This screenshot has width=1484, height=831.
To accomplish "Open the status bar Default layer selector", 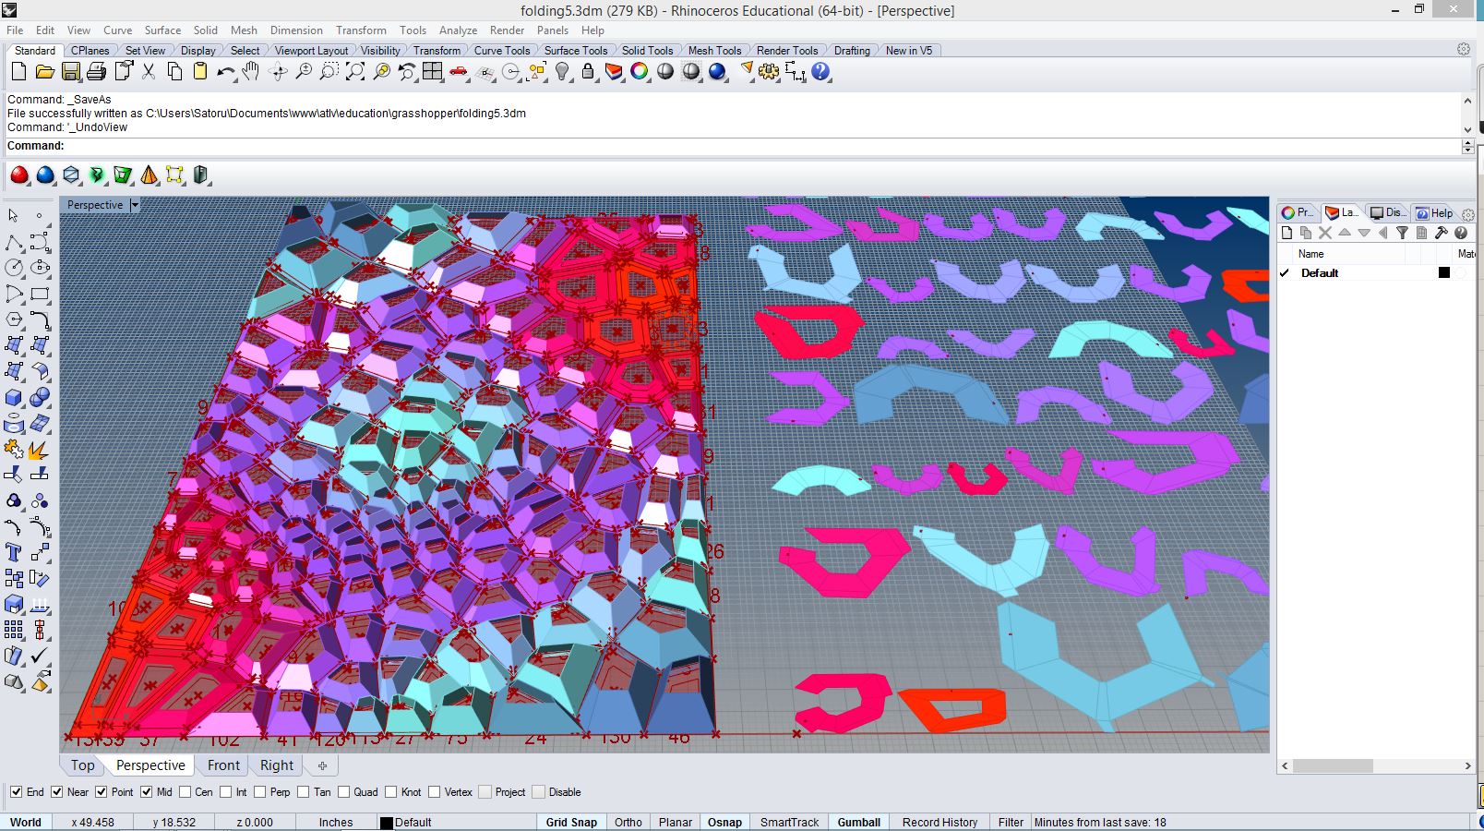I will (x=413, y=822).
